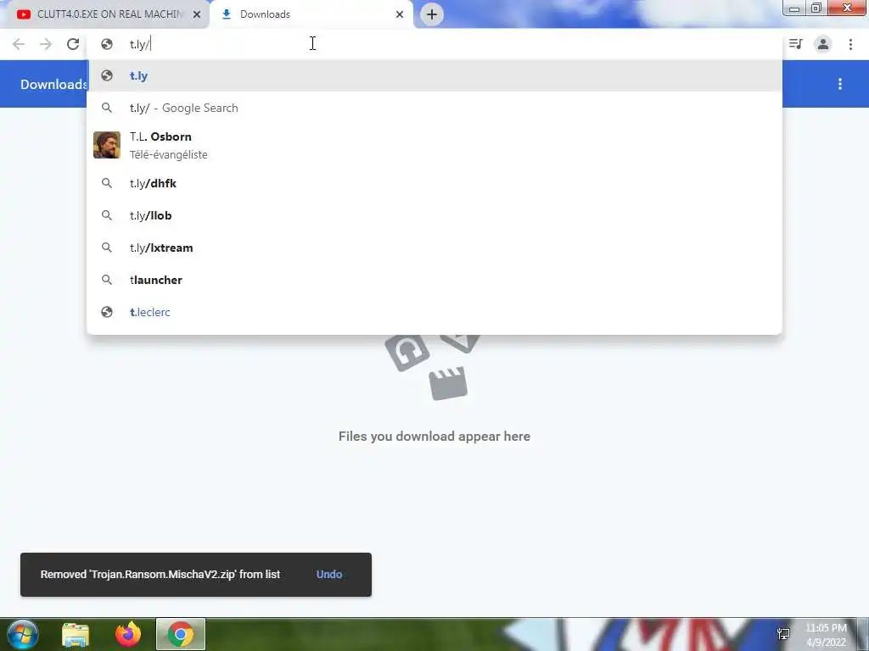Click the Show desktop button at taskbar end
This screenshot has width=869, height=651.
click(863, 634)
